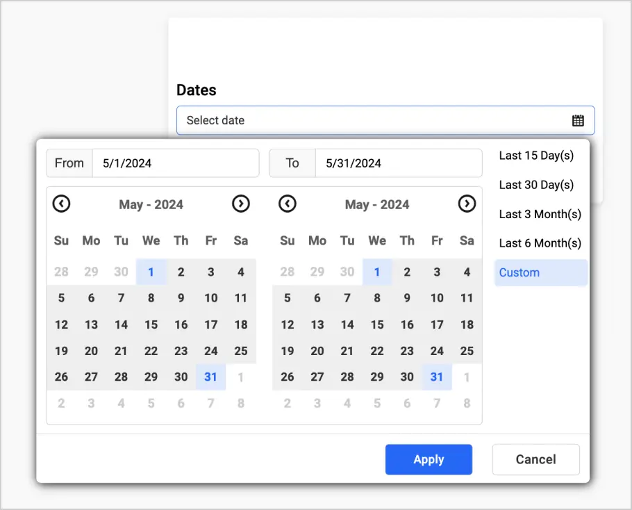Go to next month in right calendar
The width and height of the screenshot is (632, 510).
click(x=467, y=204)
